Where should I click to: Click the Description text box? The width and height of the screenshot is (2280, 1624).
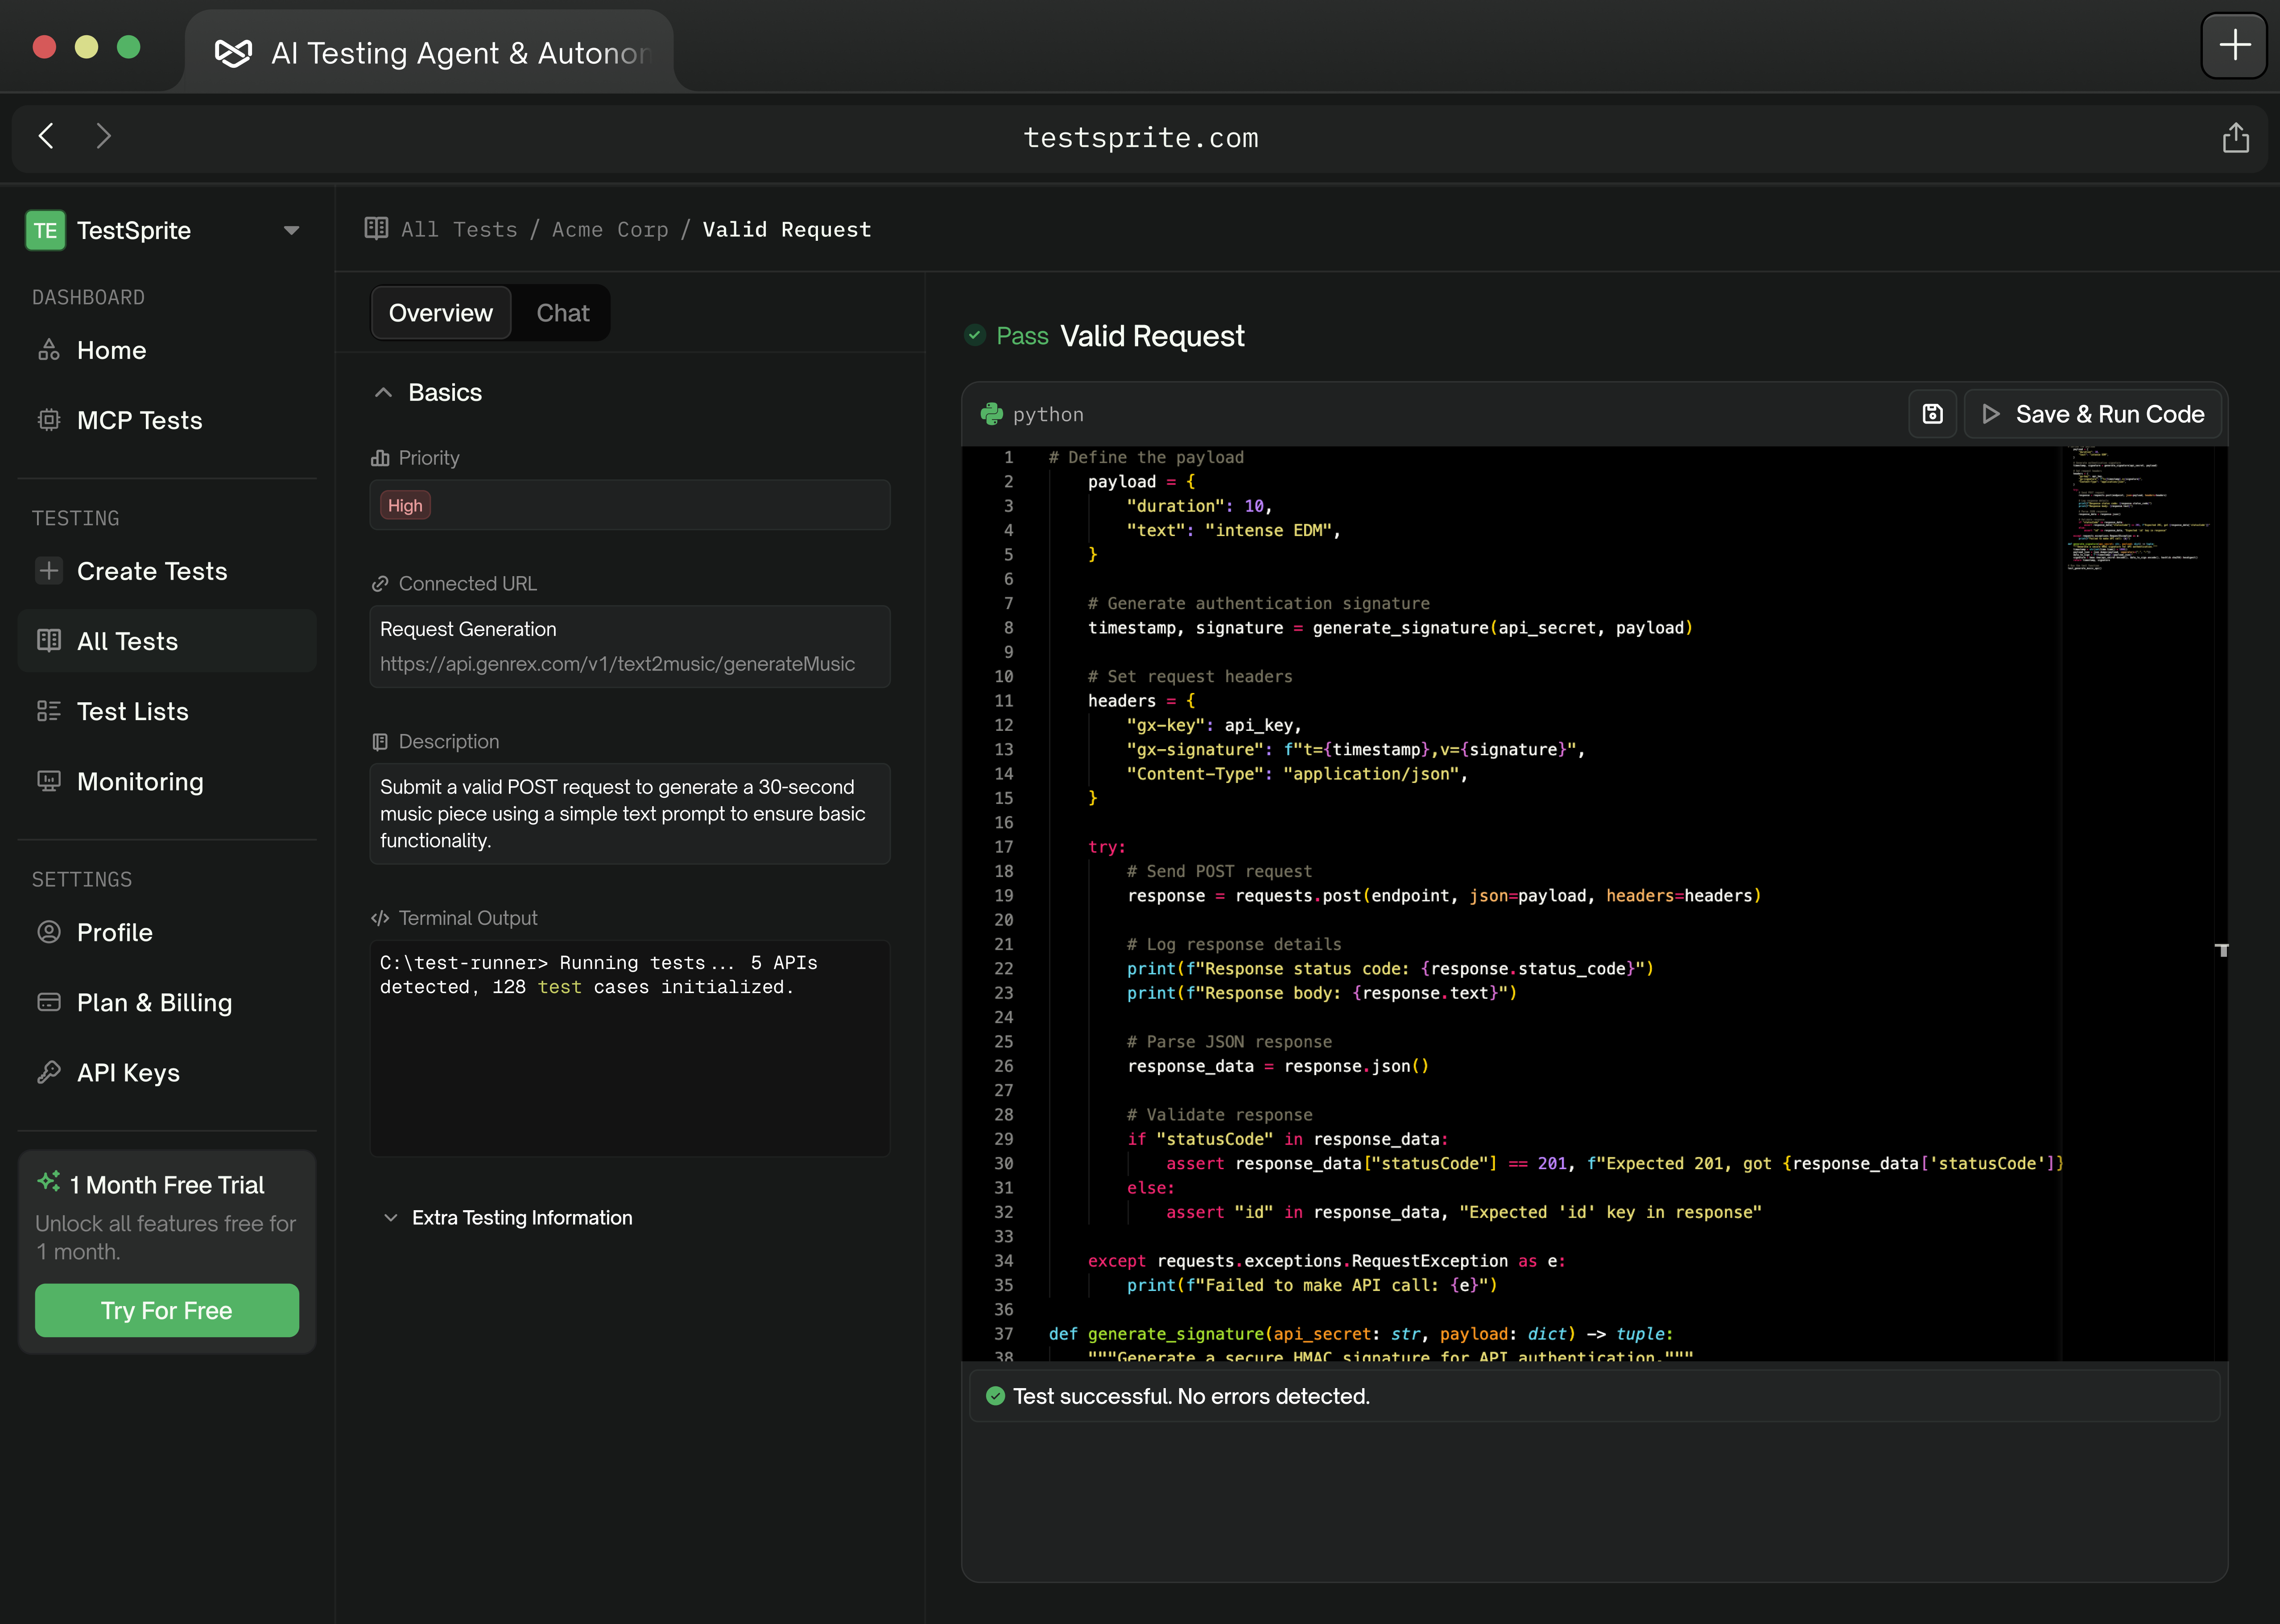(630, 814)
